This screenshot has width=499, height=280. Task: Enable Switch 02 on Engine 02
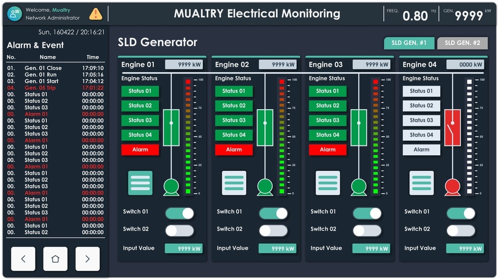click(273, 231)
